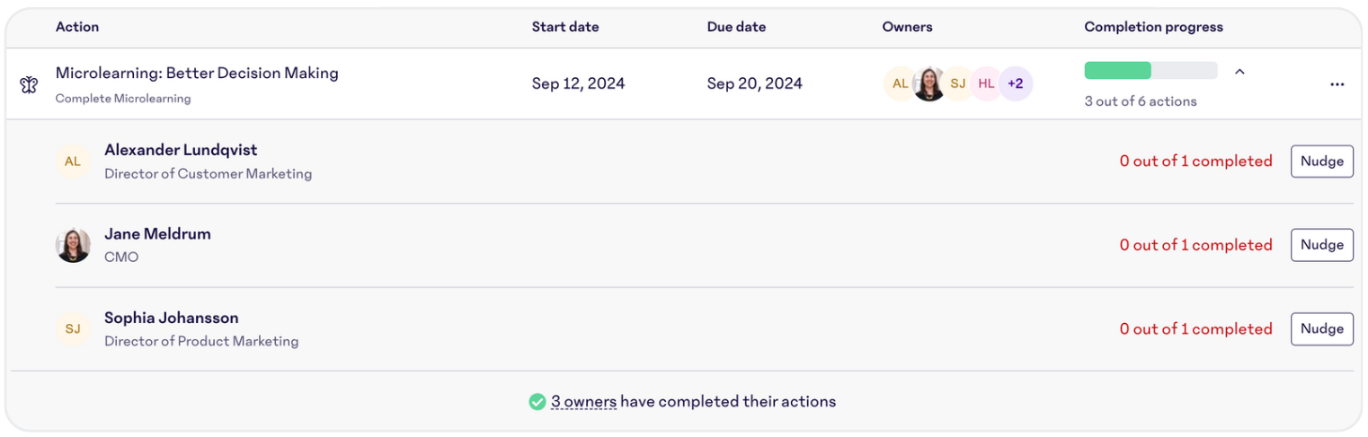Image resolution: width=1368 pixels, height=437 pixels.
Task: Nudge Jane Meldrum
Action: [x=1322, y=245]
